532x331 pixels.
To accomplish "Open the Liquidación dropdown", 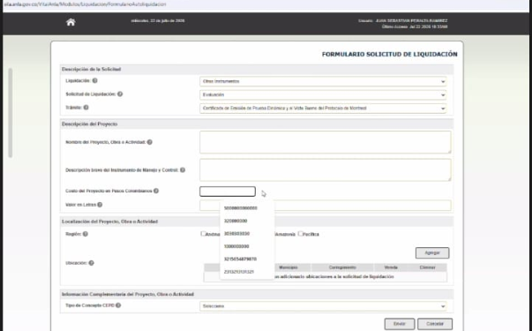I will tap(323, 81).
